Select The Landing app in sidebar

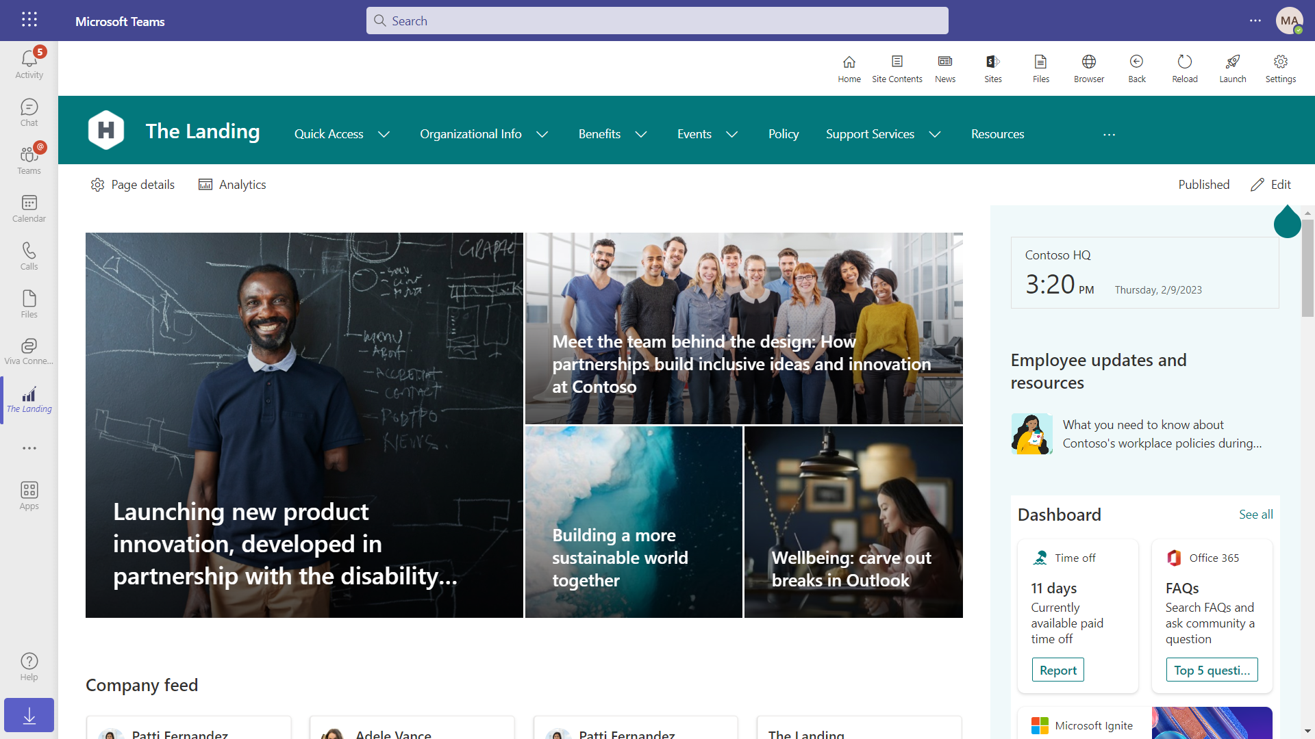click(29, 400)
